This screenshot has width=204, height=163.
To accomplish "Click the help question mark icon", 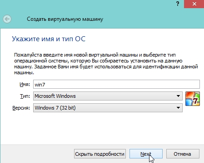I will tap(178, 4).
